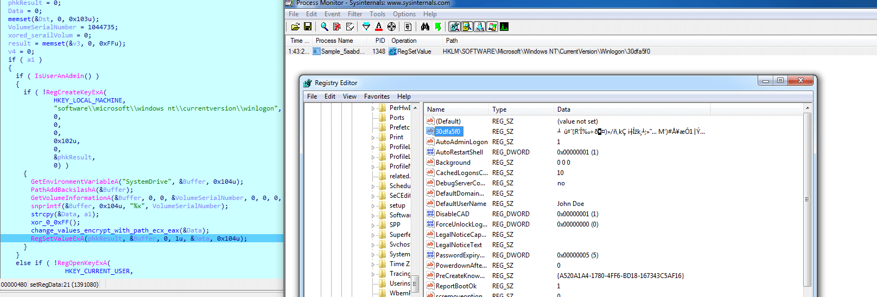Expand the Print registry key
877x297 pixels.
point(373,138)
